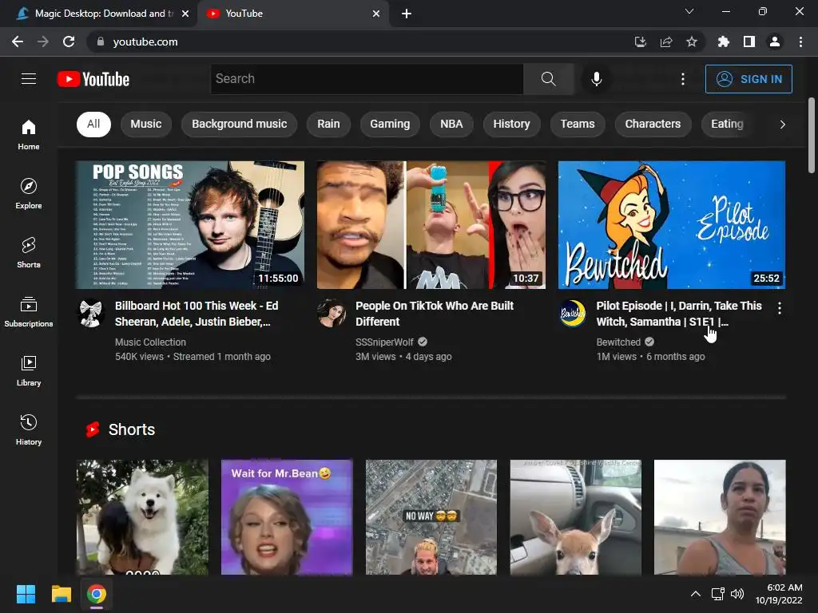Select the Background music filter chip

click(x=240, y=124)
